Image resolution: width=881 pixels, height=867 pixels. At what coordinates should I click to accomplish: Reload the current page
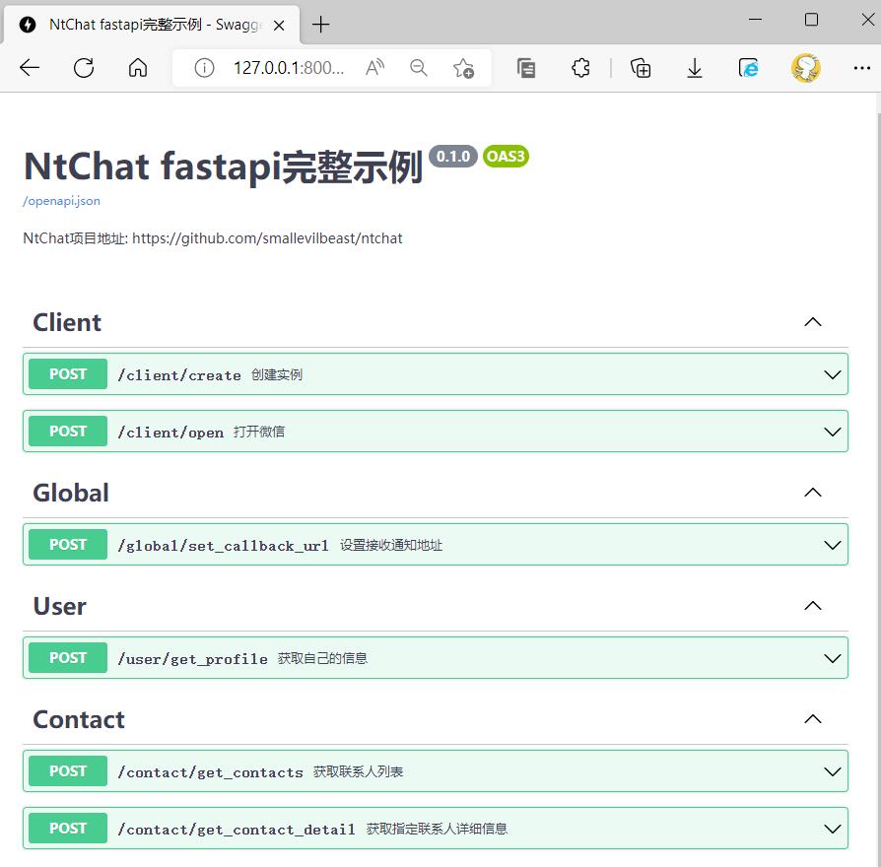[84, 68]
